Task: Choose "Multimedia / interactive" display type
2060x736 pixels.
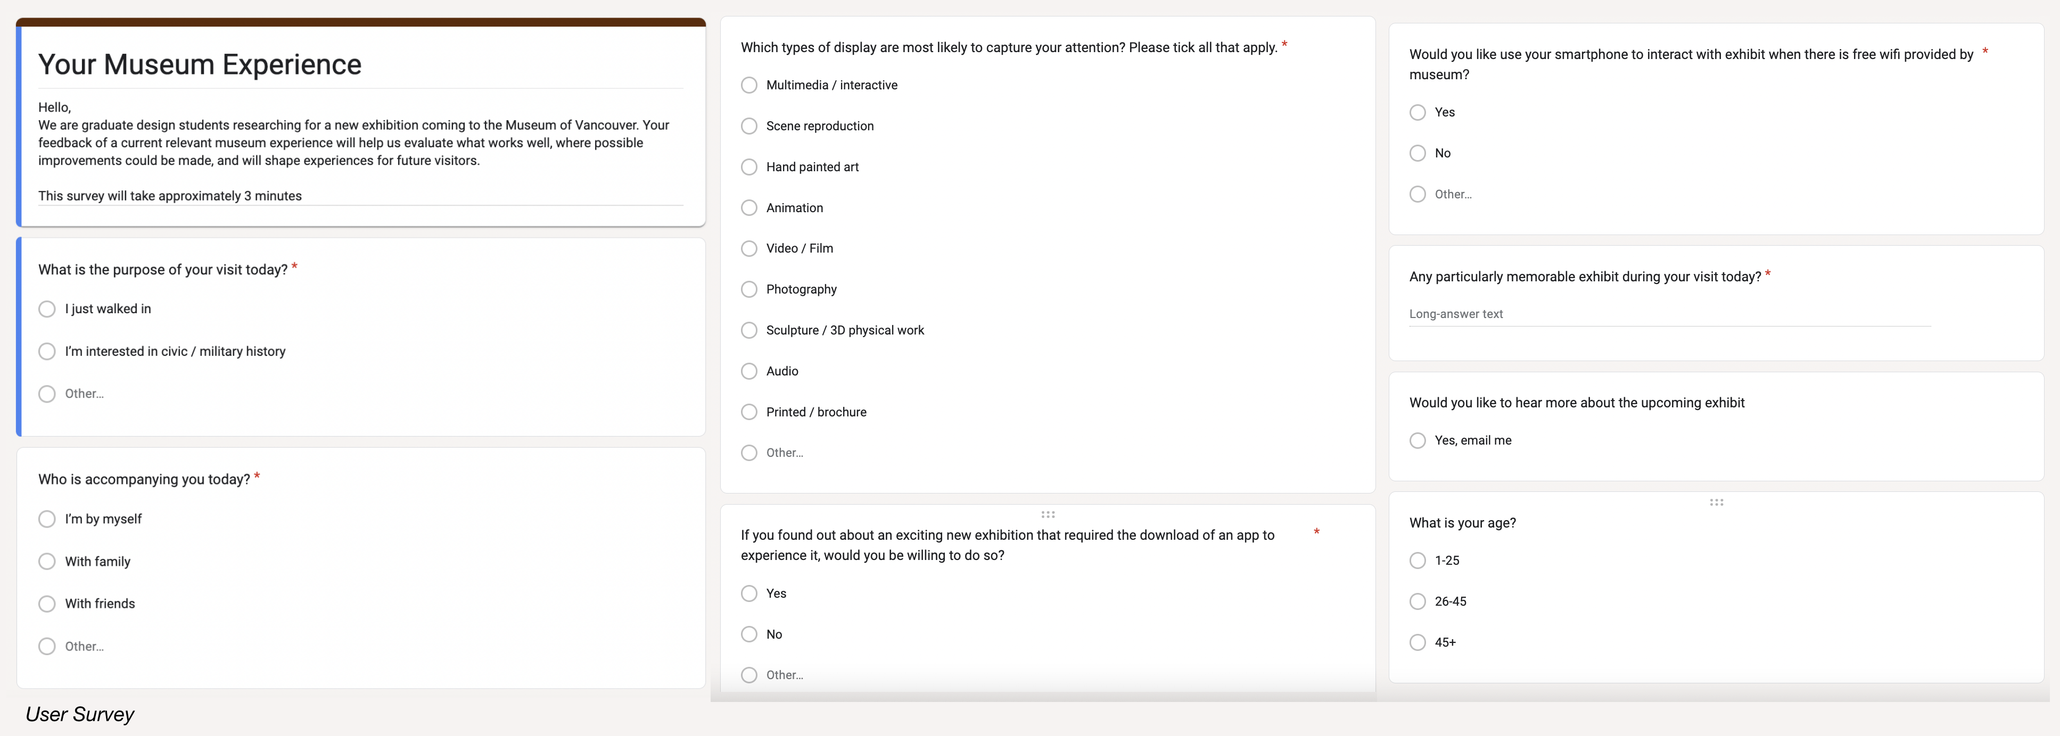Action: point(749,86)
